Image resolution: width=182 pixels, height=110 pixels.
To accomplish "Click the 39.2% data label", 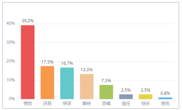I will [28, 21].
